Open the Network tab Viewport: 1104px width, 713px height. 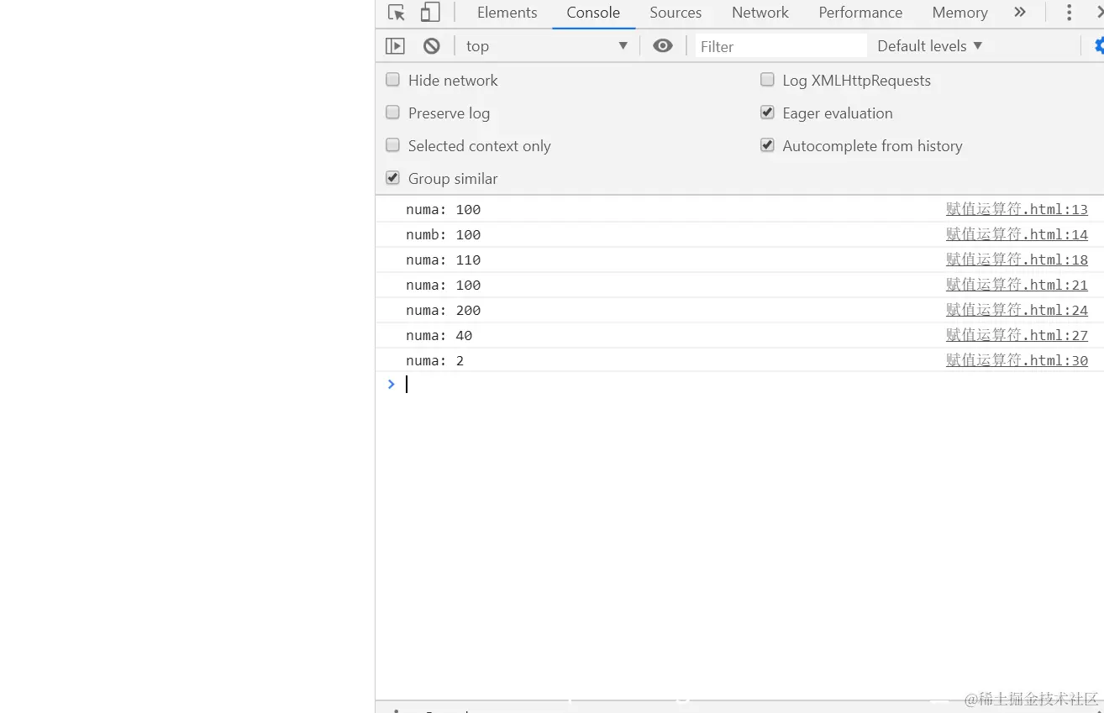click(x=760, y=13)
